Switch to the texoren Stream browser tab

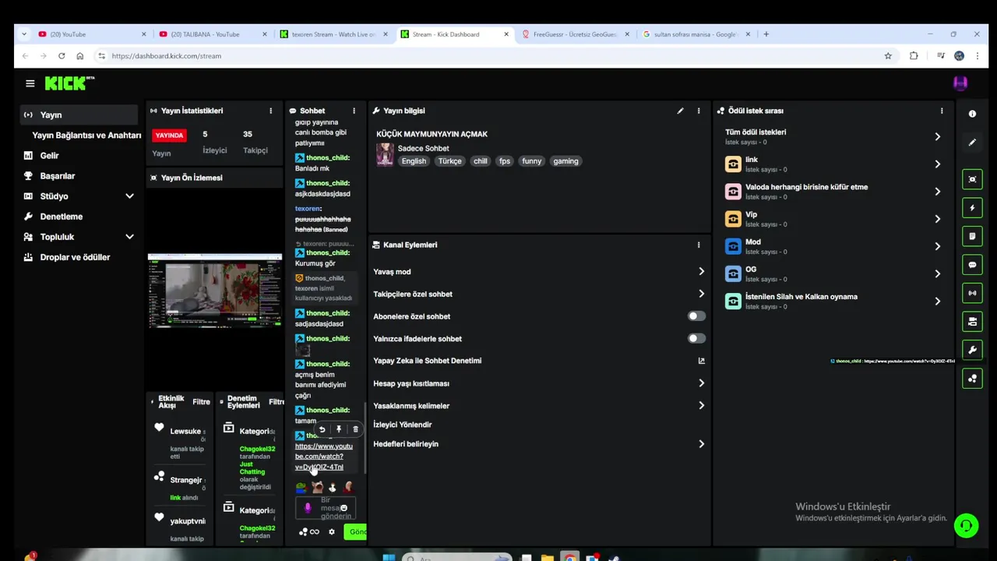(x=333, y=34)
